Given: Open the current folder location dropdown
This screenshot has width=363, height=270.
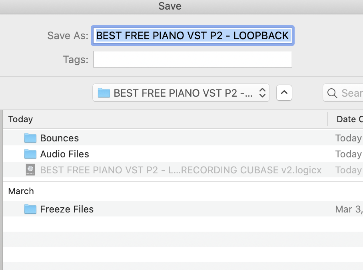Looking at the screenshot, I should 181,93.
